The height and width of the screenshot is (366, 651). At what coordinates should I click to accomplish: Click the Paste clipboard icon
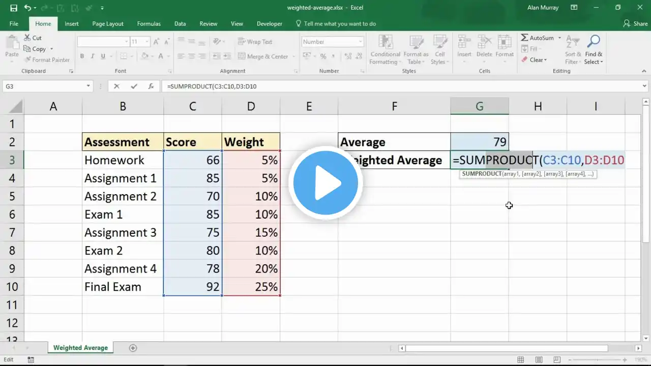(12, 43)
